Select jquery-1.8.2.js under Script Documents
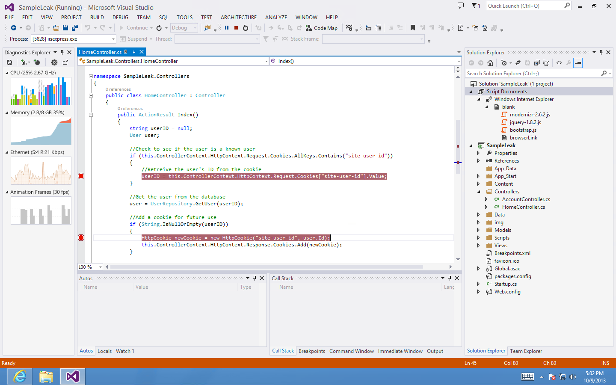The height and width of the screenshot is (385, 616). pyautogui.click(x=525, y=122)
